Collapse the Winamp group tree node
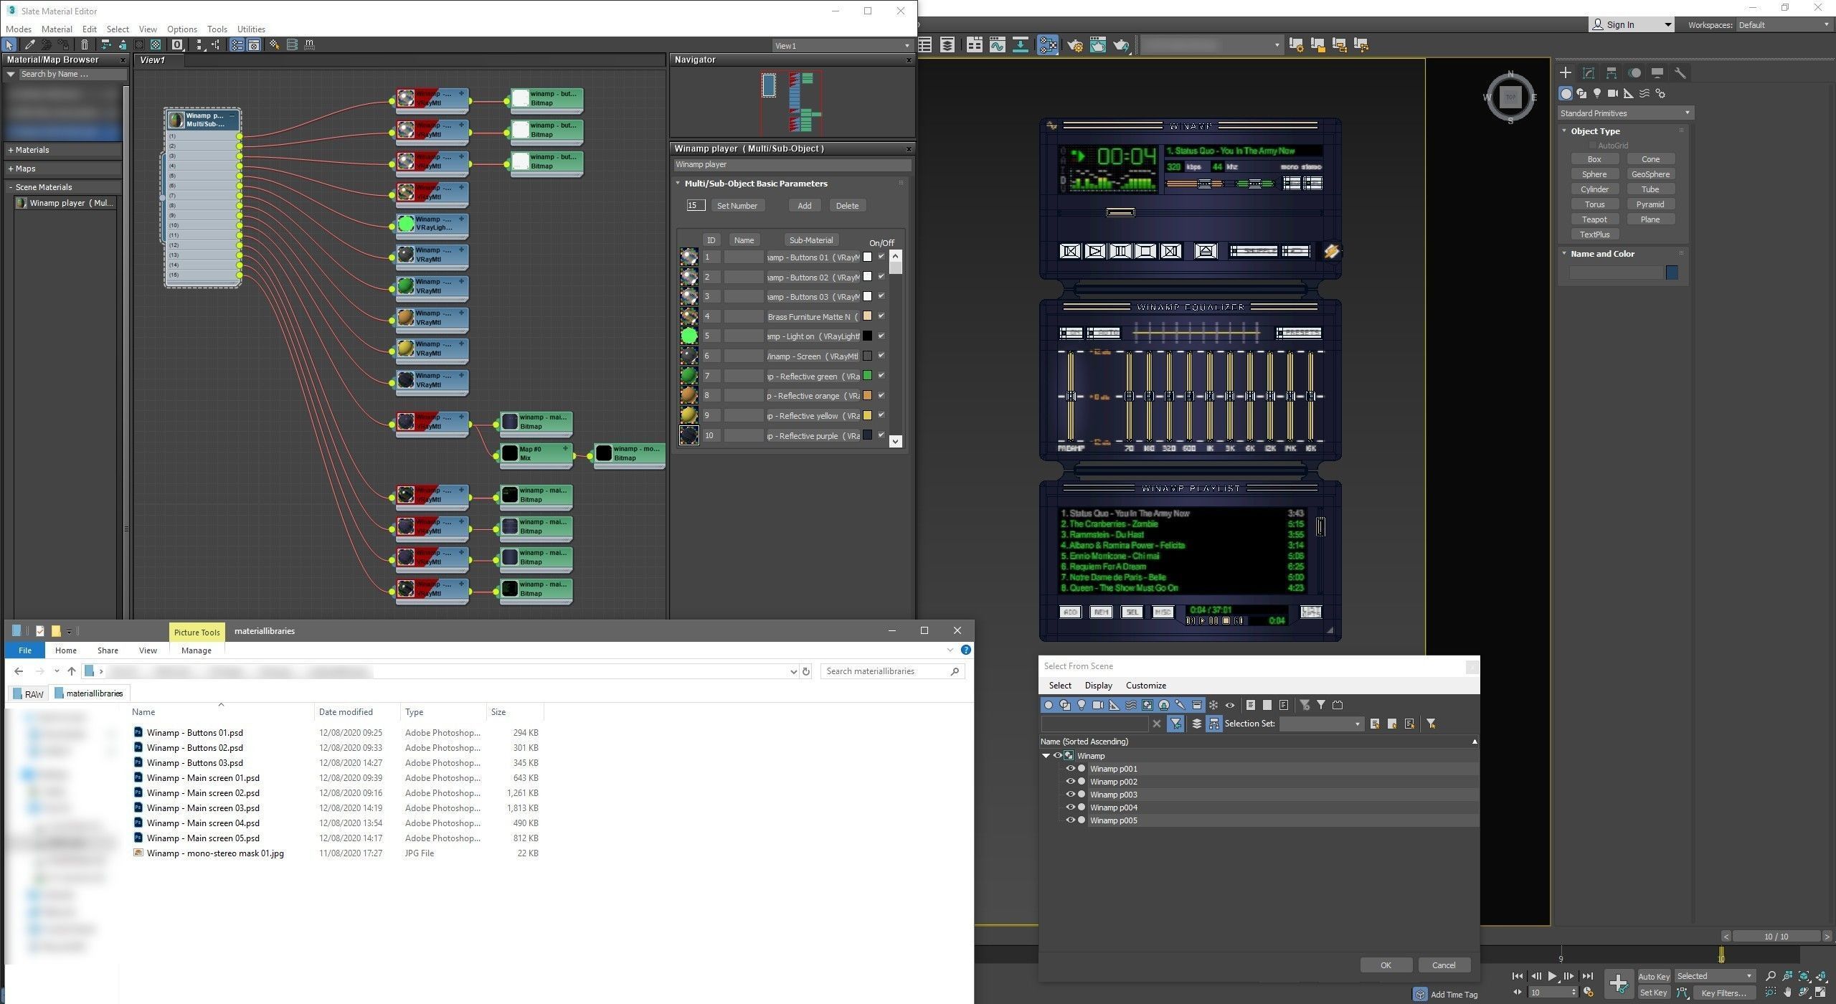The width and height of the screenshot is (1836, 1004). pyautogui.click(x=1046, y=756)
